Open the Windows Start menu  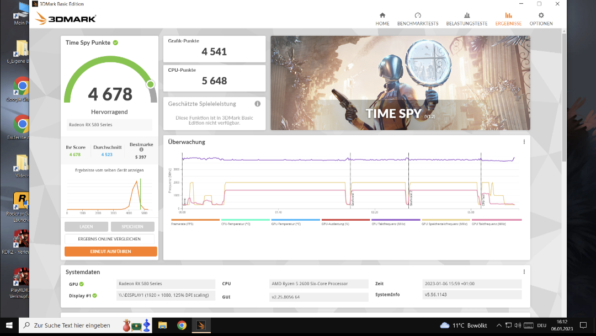pos(9,326)
